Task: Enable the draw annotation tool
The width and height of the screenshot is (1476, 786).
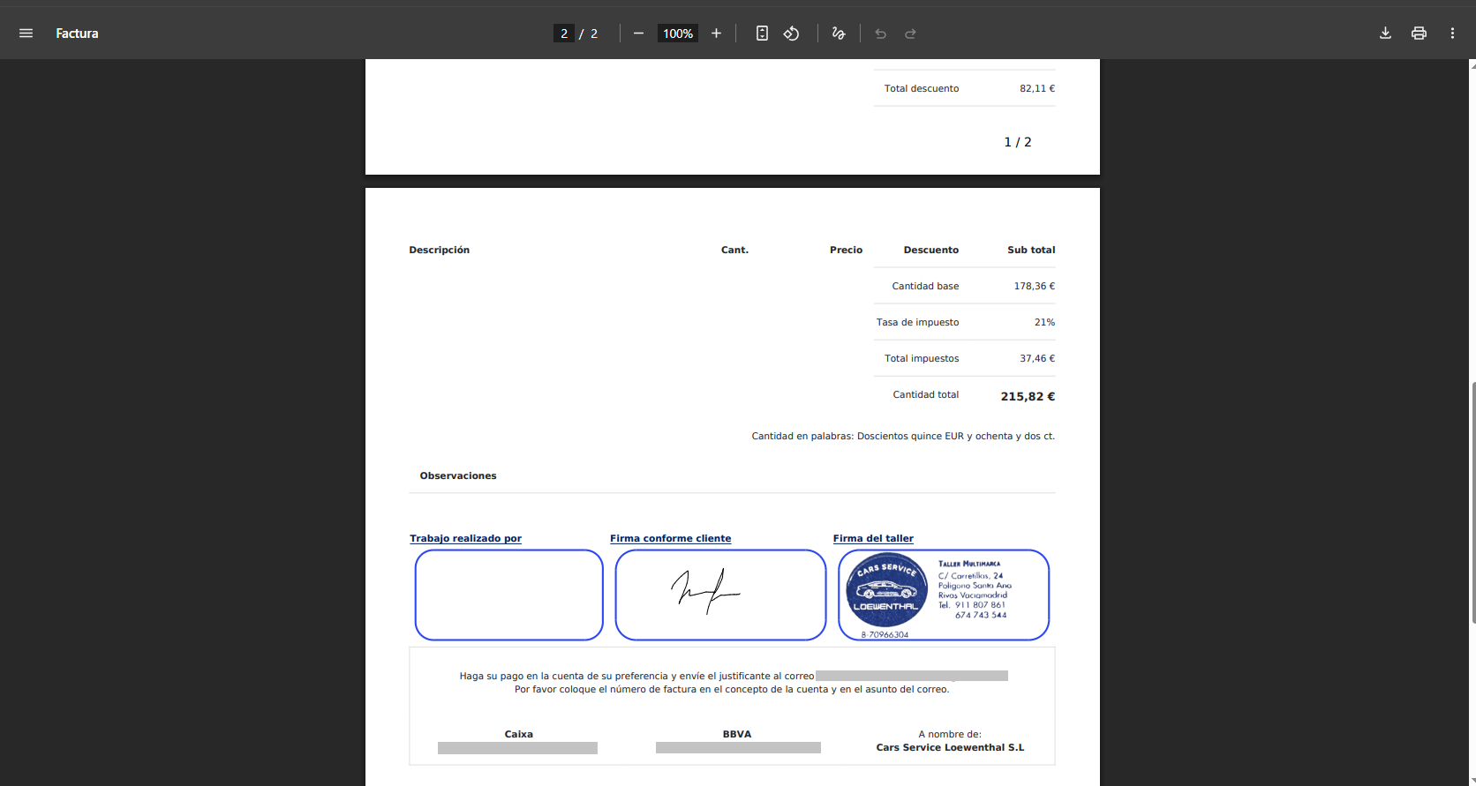Action: [x=839, y=34]
